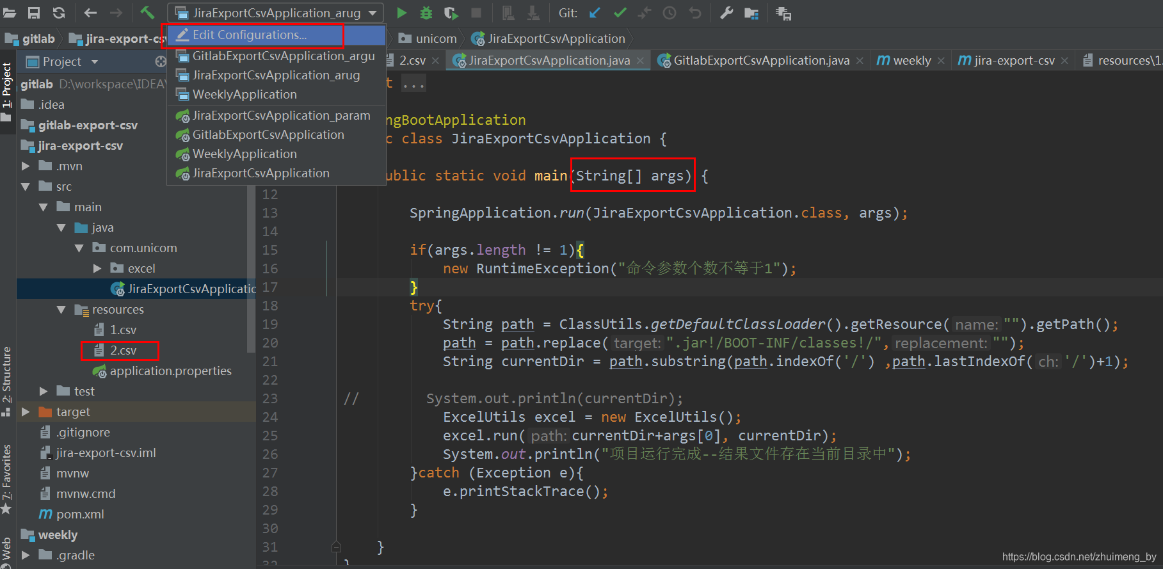Select first WeeklyApplication configuration entry
This screenshot has width=1163, height=569.
[x=276, y=94]
